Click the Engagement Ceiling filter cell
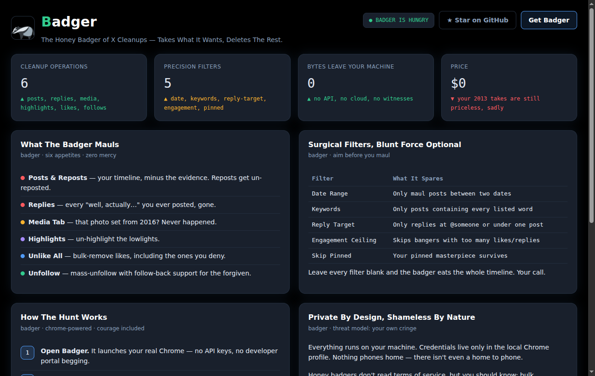The image size is (595, 376). (349, 240)
